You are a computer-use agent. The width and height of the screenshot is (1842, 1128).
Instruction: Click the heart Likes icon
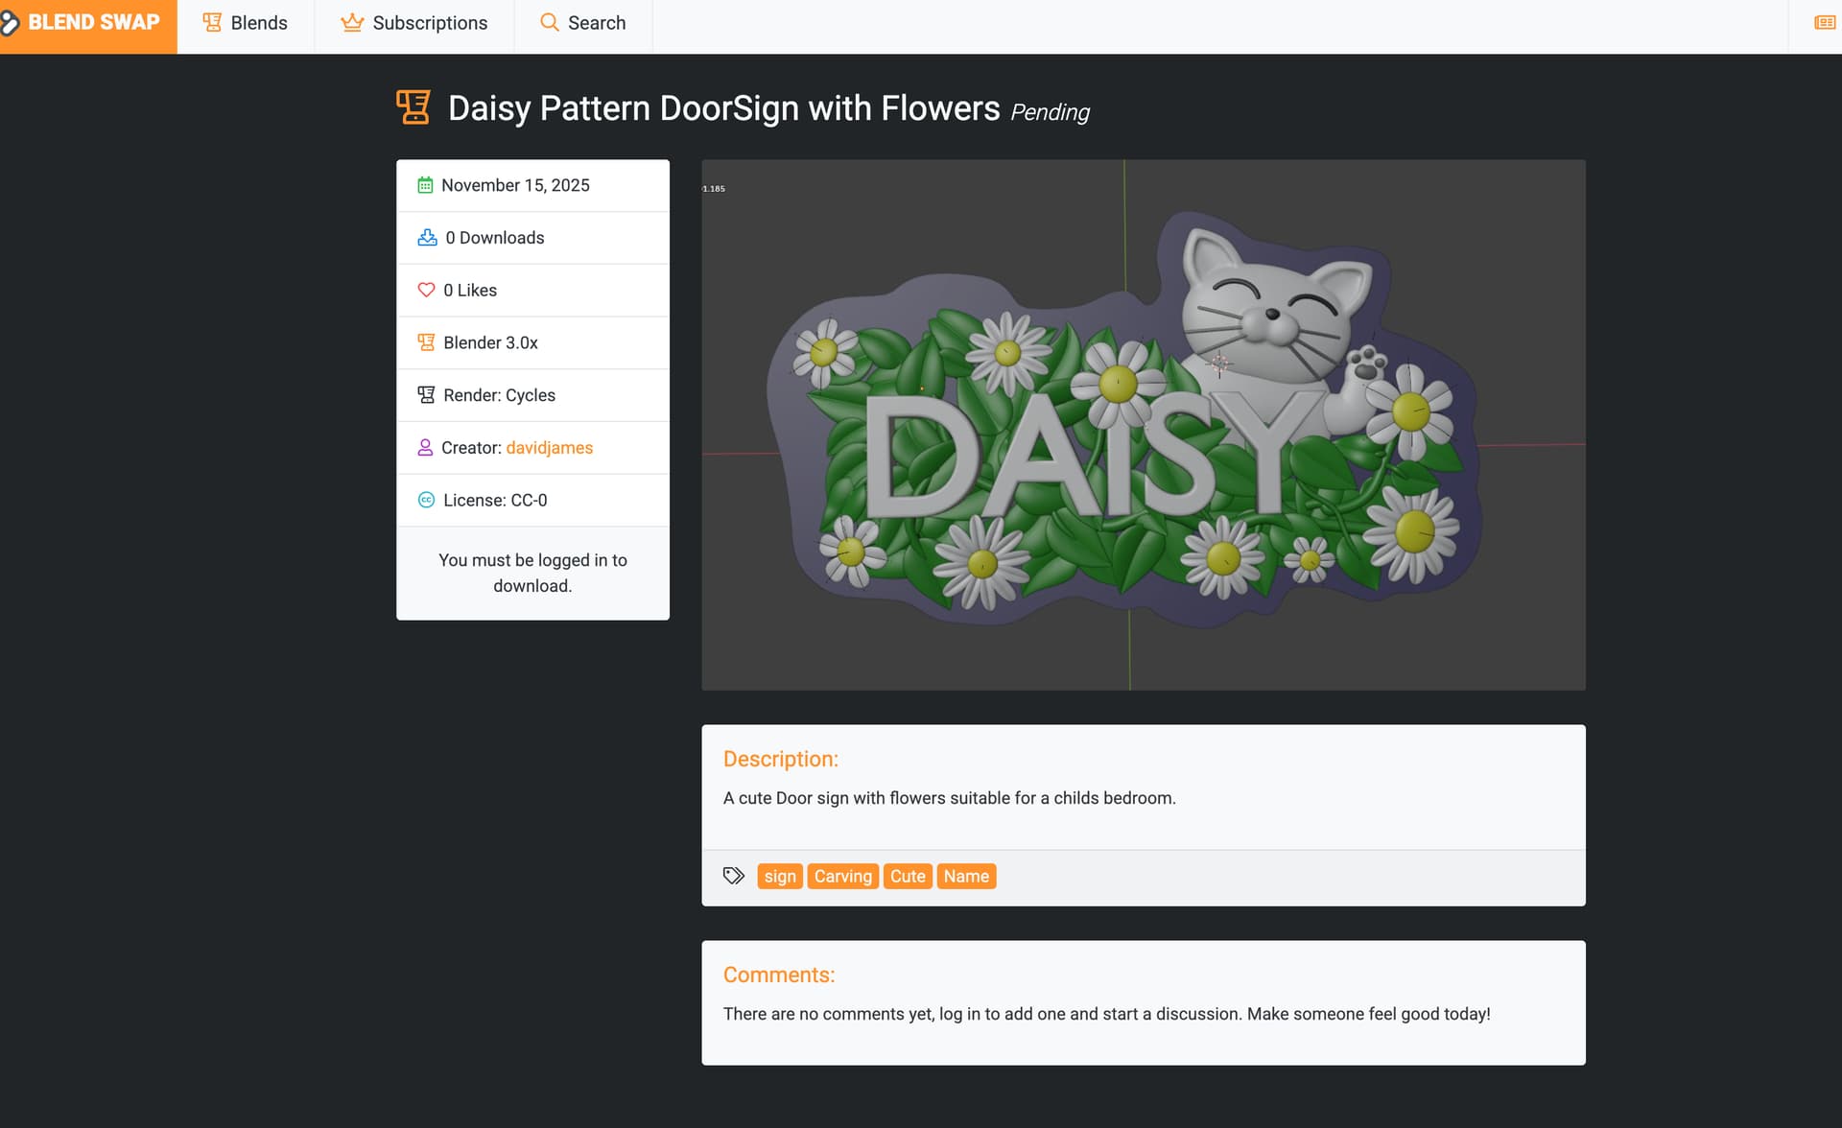pos(426,290)
